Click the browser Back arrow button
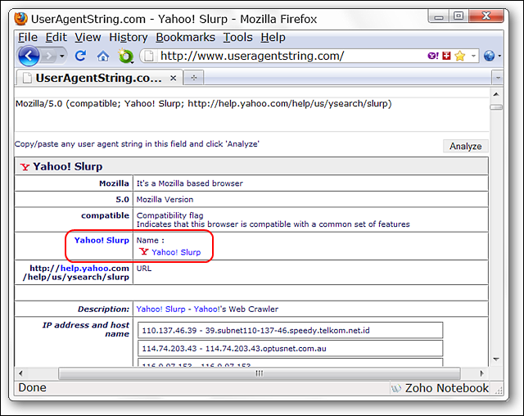524x416 pixels. tap(29, 56)
